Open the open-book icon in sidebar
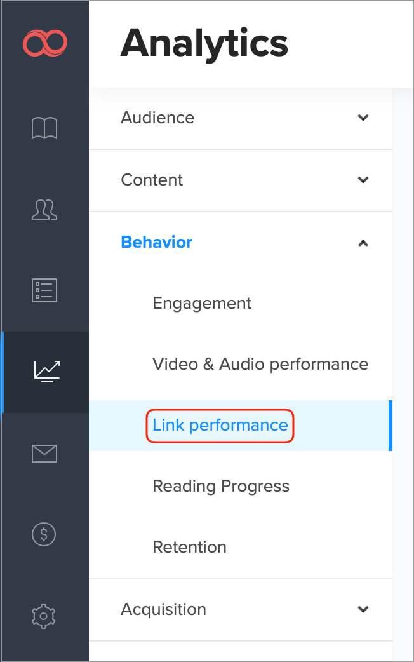 tap(44, 128)
